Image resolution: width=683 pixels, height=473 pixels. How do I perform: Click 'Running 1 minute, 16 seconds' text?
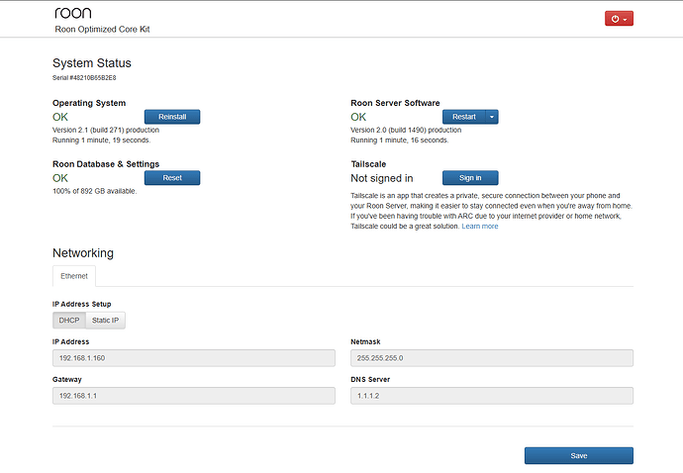click(x=400, y=141)
